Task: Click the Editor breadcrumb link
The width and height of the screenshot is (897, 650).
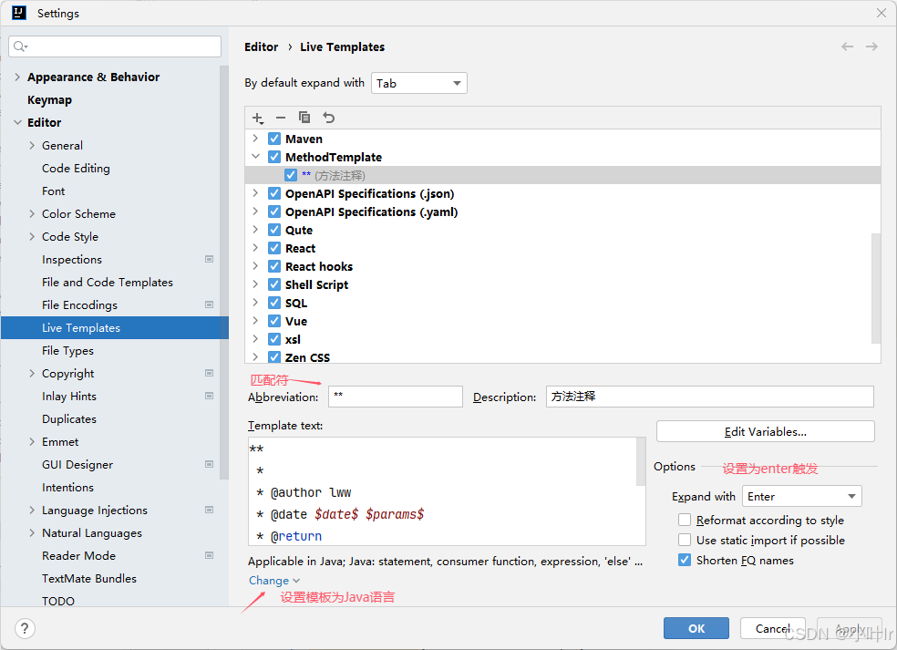Action: (x=261, y=46)
